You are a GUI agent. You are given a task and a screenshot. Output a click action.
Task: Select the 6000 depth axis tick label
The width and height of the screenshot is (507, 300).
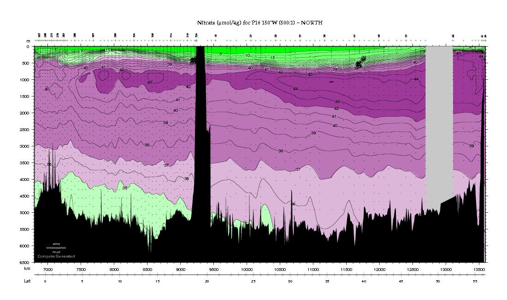point(24,246)
